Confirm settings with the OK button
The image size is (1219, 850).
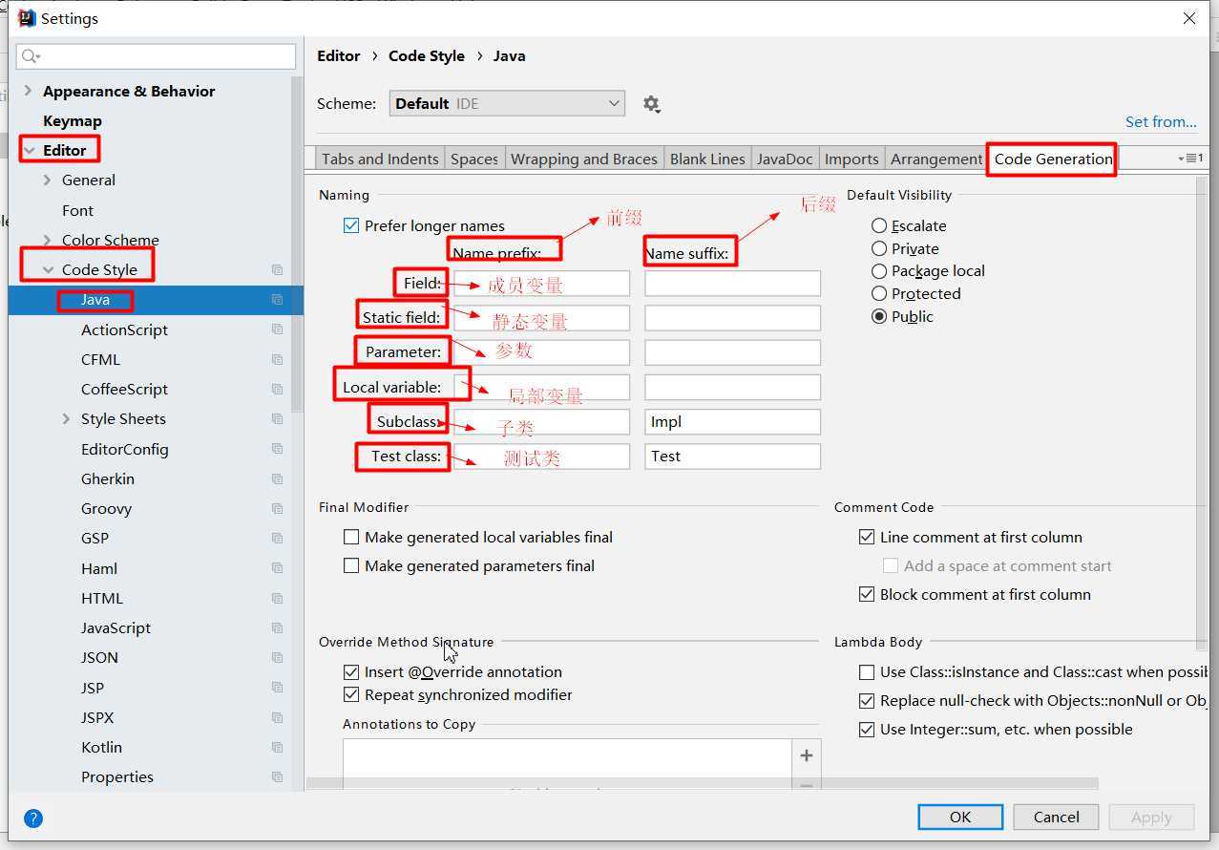(960, 818)
